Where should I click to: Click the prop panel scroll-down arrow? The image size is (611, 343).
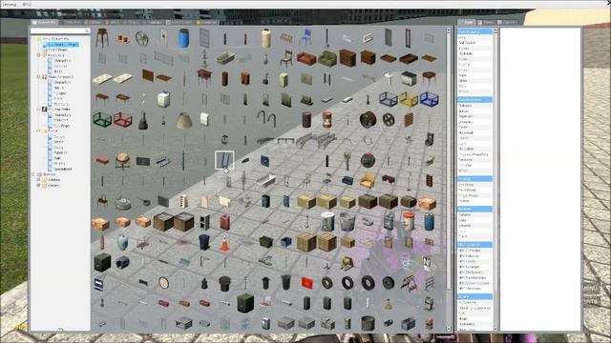coord(449,330)
